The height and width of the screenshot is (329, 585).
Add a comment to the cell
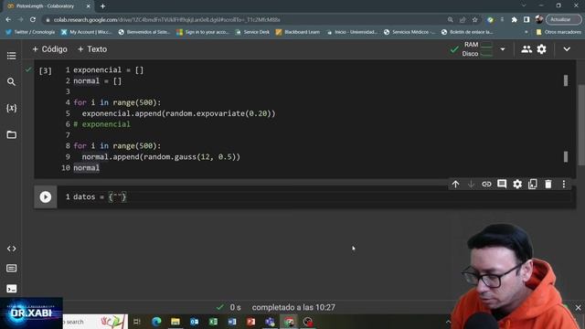(502, 185)
